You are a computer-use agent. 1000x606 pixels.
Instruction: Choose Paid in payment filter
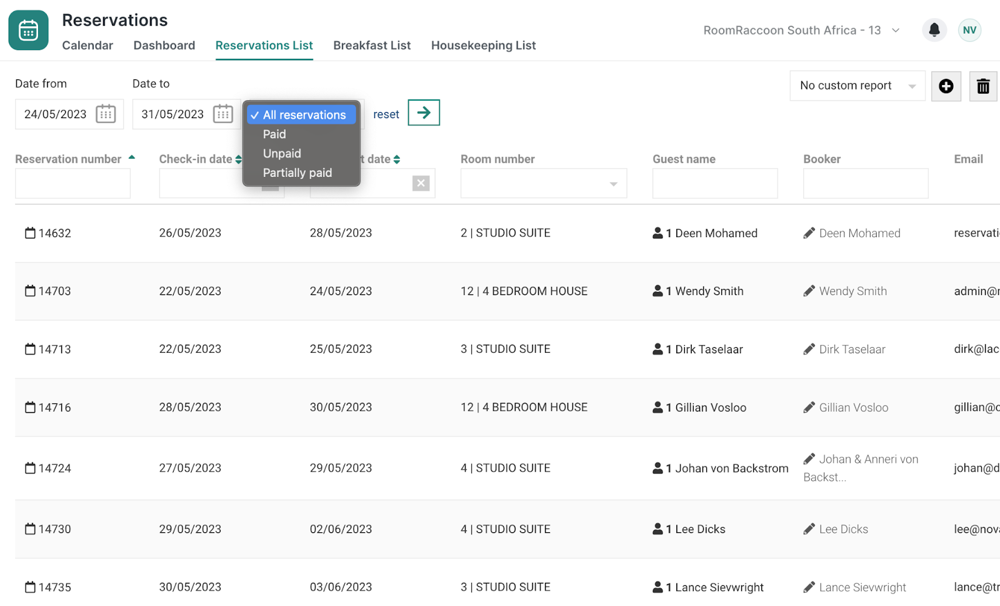click(274, 134)
